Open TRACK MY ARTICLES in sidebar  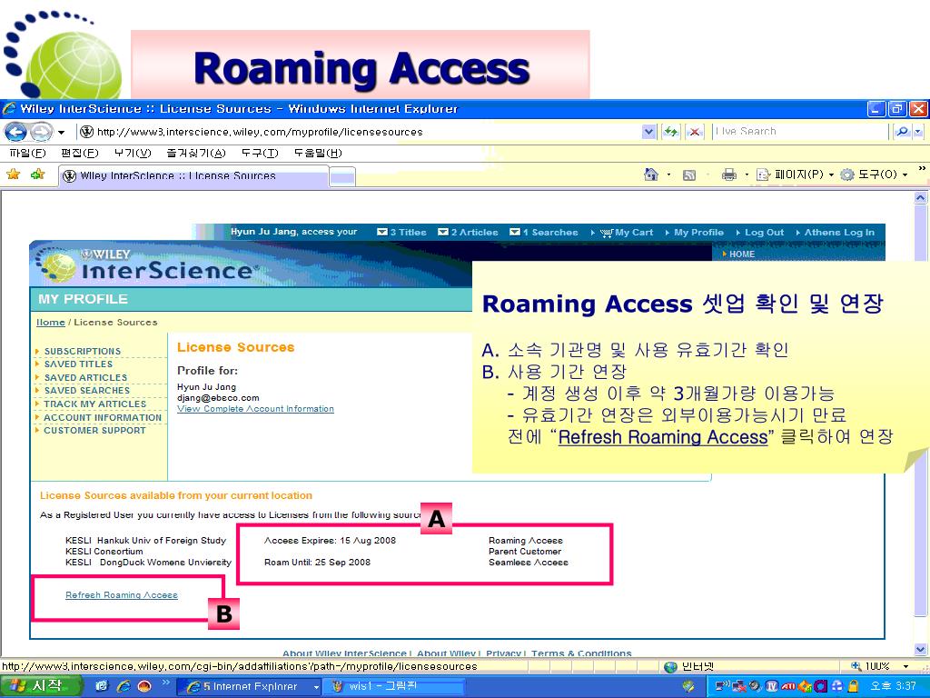94,404
